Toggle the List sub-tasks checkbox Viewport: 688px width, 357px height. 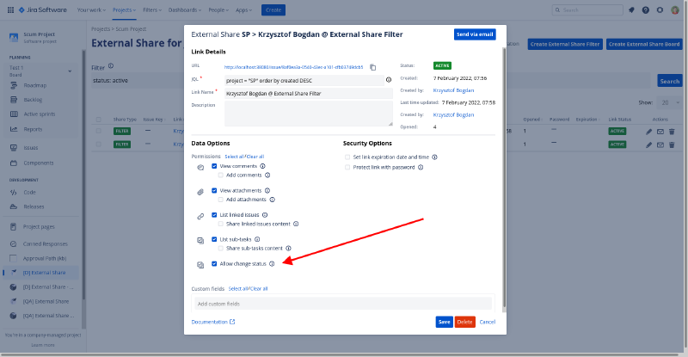214,239
